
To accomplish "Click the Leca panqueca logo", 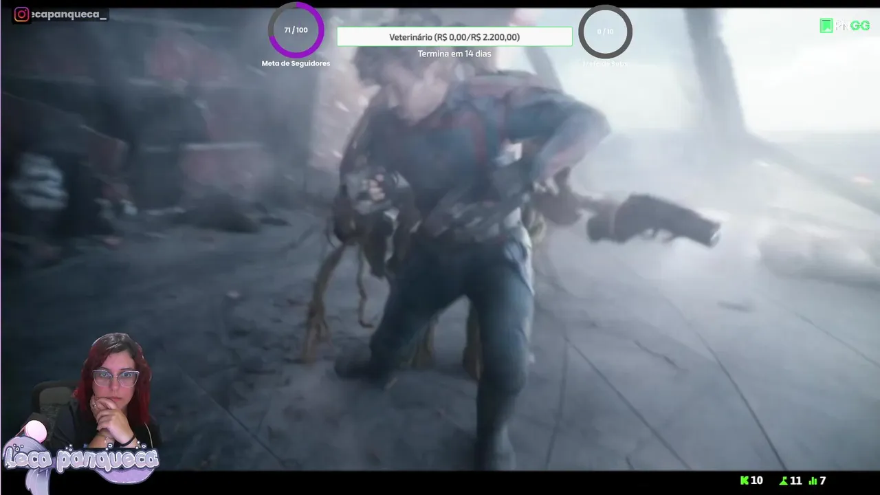I will point(81,459).
